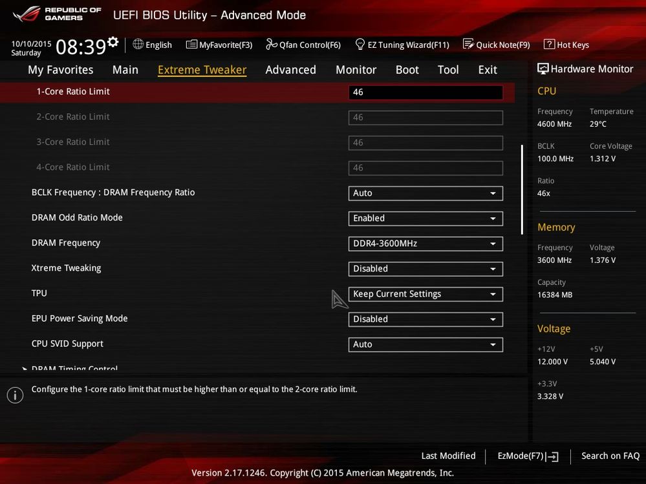This screenshot has width=646, height=484.
Task: Select the Extreme Tweaker tab
Action: [202, 70]
